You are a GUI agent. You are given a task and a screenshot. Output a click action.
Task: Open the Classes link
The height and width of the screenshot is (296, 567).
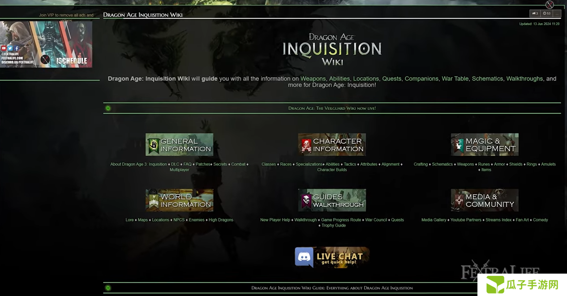(x=269, y=164)
